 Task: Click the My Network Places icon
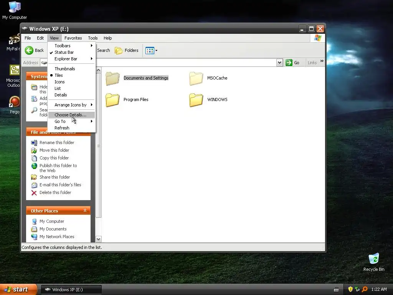34,237
